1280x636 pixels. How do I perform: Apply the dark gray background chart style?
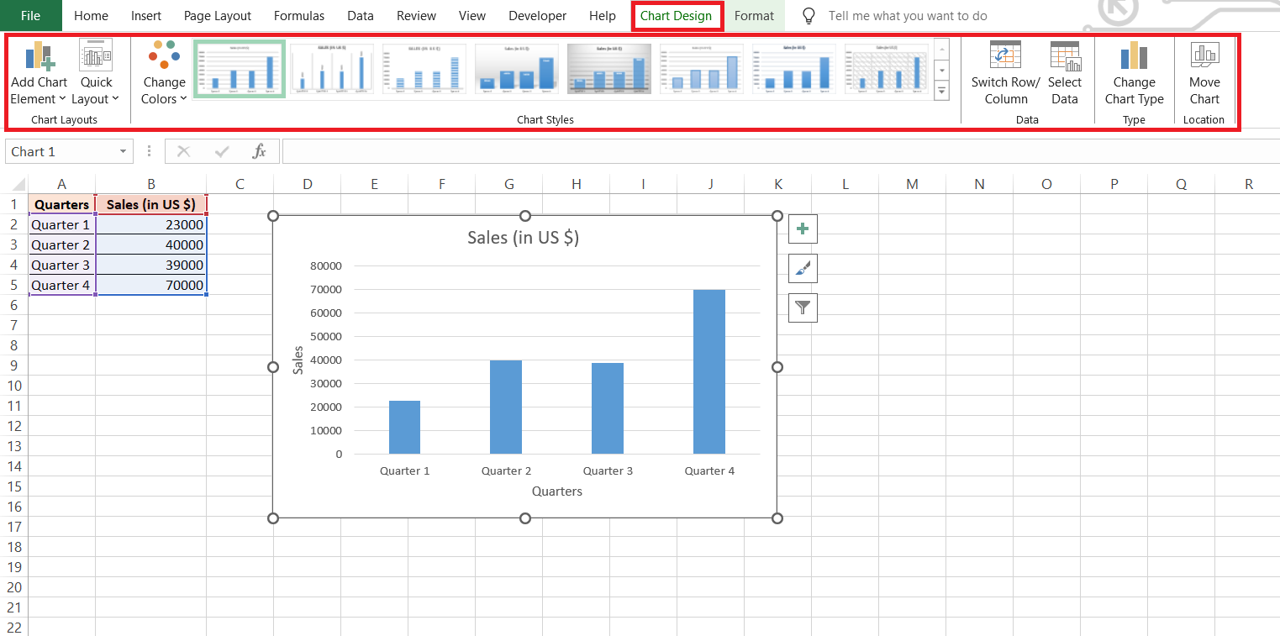coord(609,69)
